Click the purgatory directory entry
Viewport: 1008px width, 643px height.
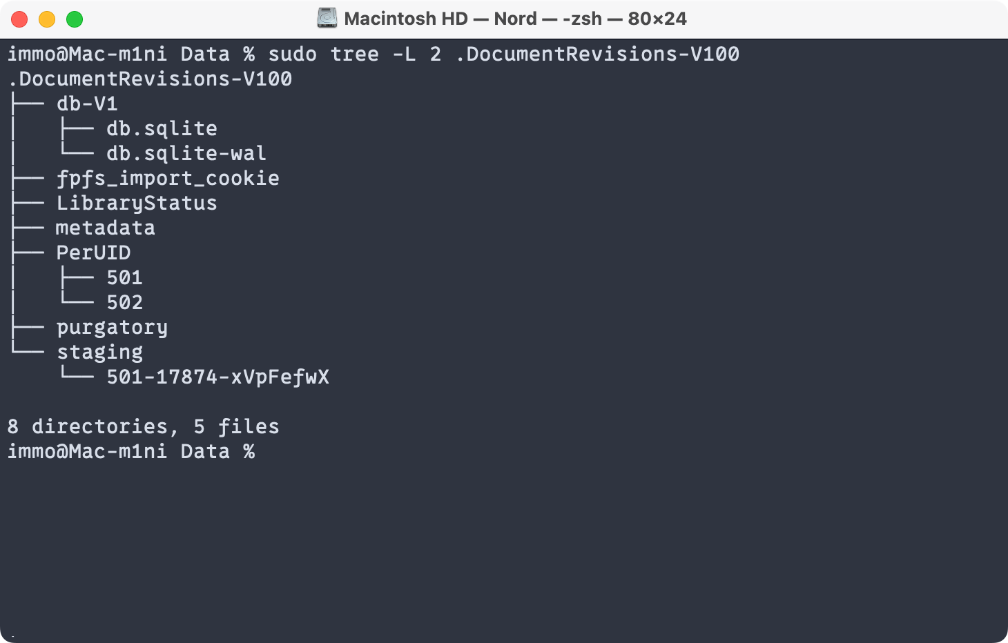click(112, 327)
